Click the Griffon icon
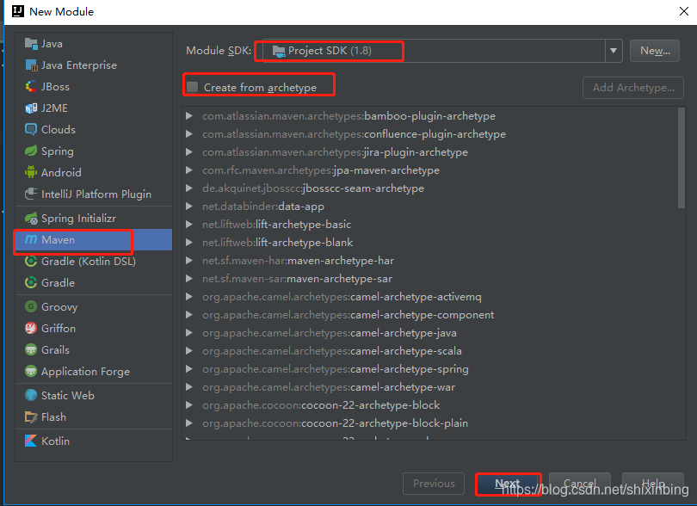697x506 pixels. tap(31, 328)
